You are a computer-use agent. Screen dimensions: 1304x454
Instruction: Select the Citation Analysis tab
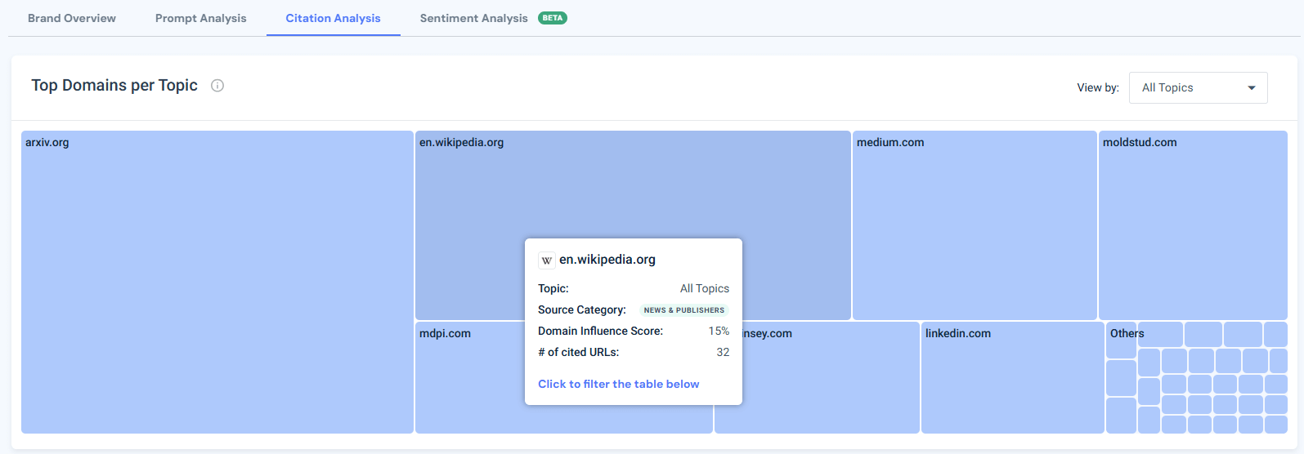[333, 18]
